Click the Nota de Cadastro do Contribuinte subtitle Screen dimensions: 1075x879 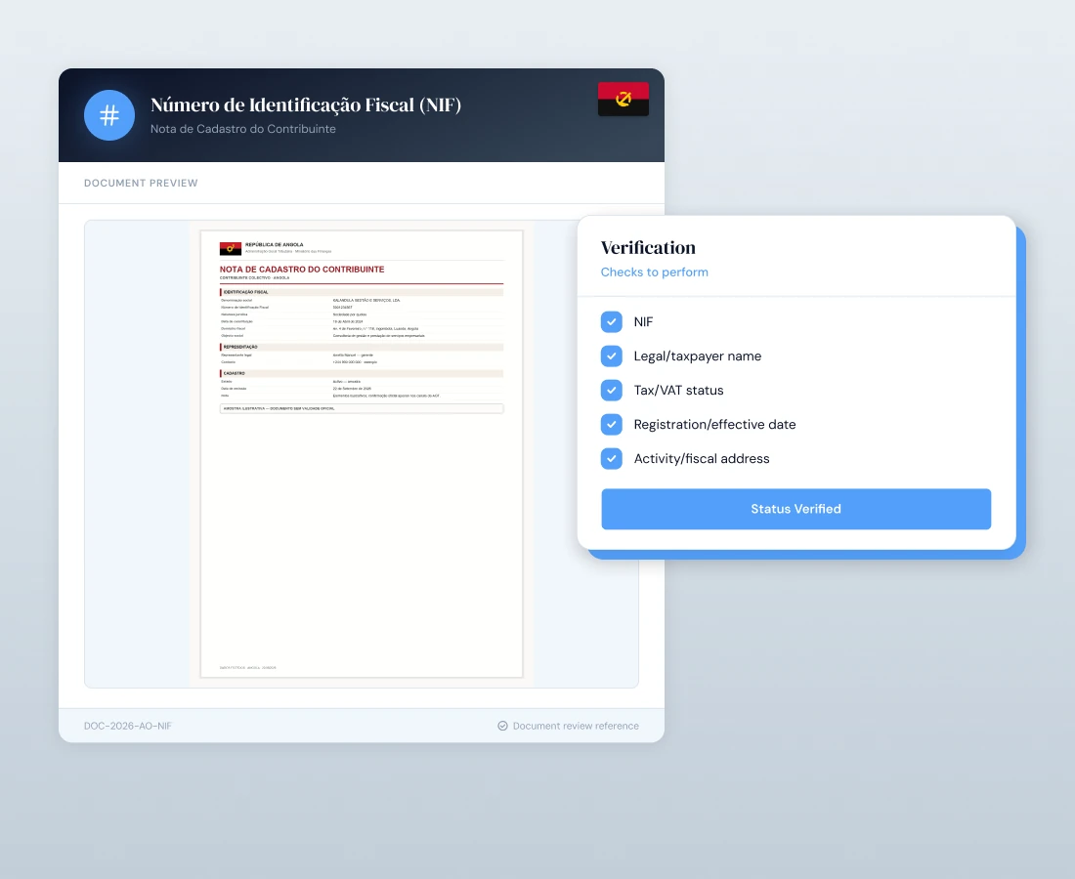pyautogui.click(x=242, y=129)
